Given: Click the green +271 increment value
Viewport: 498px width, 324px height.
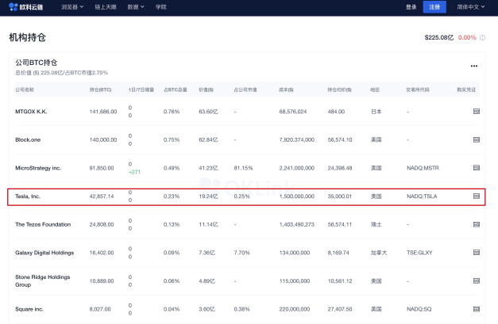Looking at the screenshot, I should coord(134,172).
